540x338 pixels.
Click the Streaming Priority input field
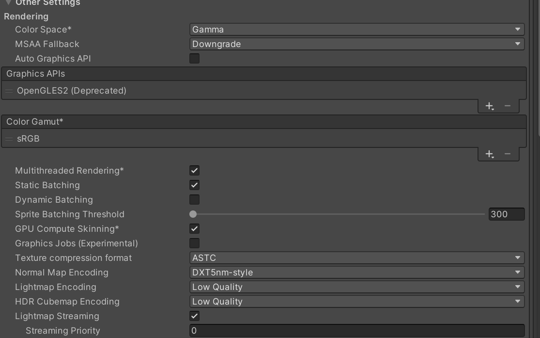[x=357, y=330]
